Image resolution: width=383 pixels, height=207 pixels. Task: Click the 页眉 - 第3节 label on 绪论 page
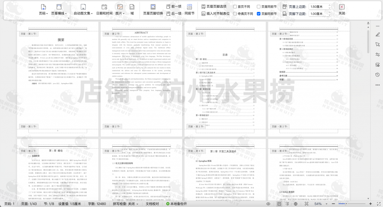[x=28, y=151]
